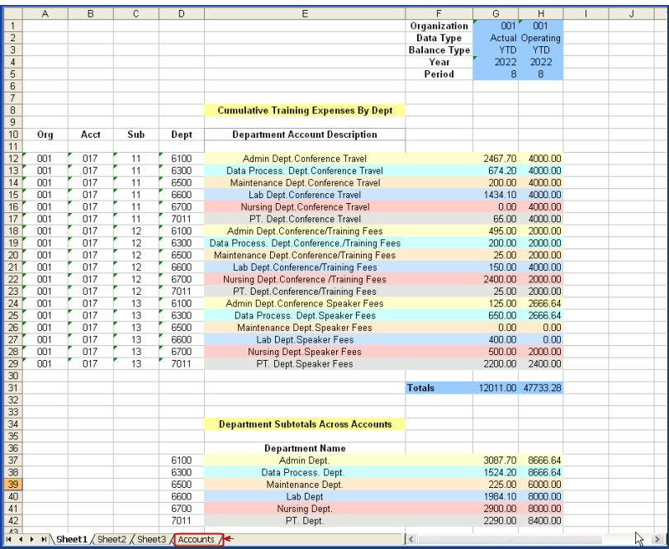
Task: Select Cumulative Training Expenses By Dept cell
Action: [x=305, y=110]
